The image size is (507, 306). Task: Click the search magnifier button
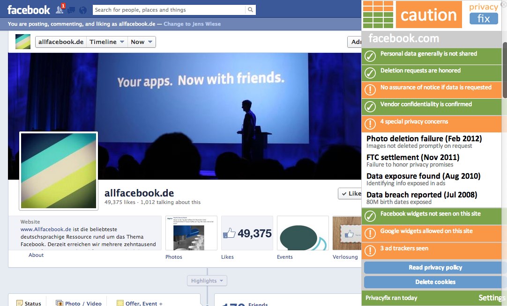point(250,10)
